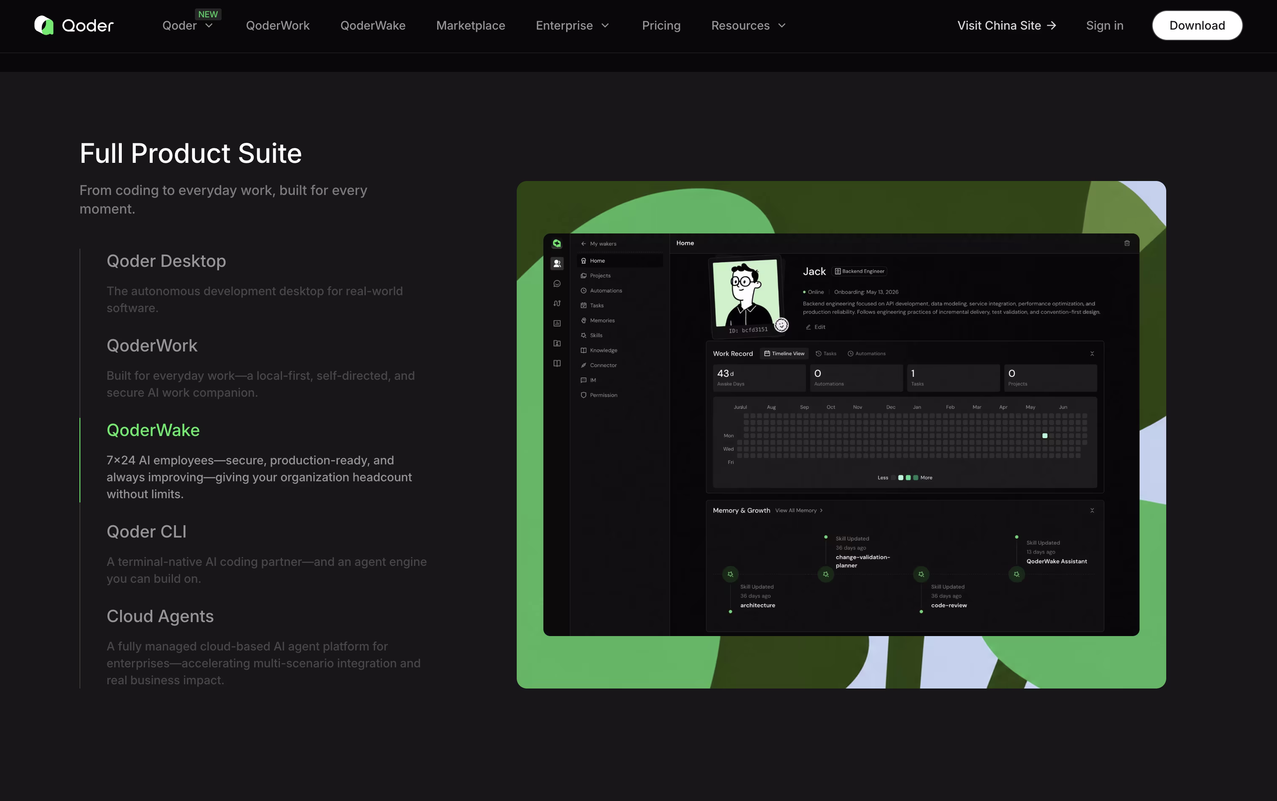Click the skill icon below change-validation-planner
Image resolution: width=1277 pixels, height=801 pixels.
pyautogui.click(x=826, y=574)
